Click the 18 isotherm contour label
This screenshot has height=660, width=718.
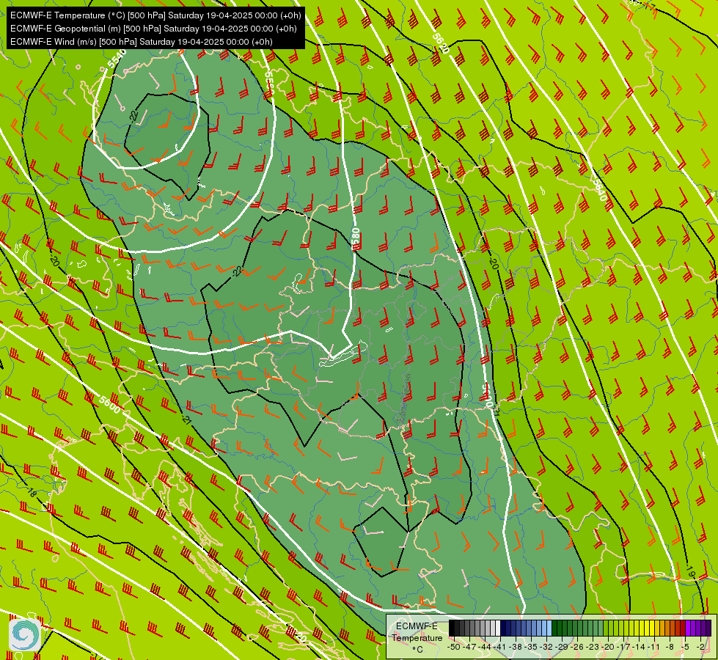point(31,492)
